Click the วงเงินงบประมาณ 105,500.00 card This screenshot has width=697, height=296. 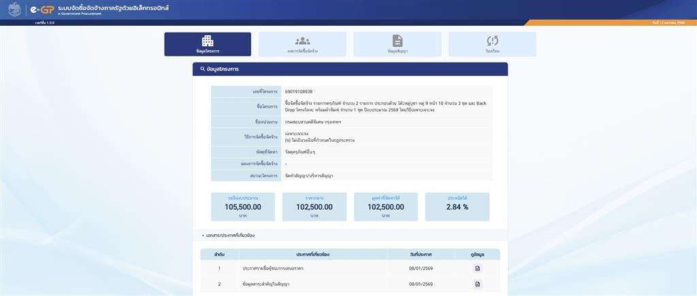[243, 206]
